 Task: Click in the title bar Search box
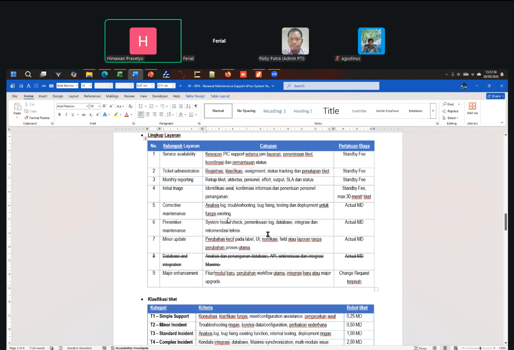pyautogui.click(x=331, y=86)
